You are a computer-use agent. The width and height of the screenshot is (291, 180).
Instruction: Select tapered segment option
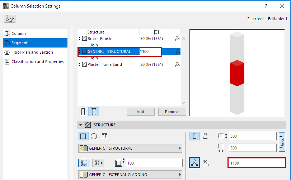pyautogui.click(x=205, y=136)
